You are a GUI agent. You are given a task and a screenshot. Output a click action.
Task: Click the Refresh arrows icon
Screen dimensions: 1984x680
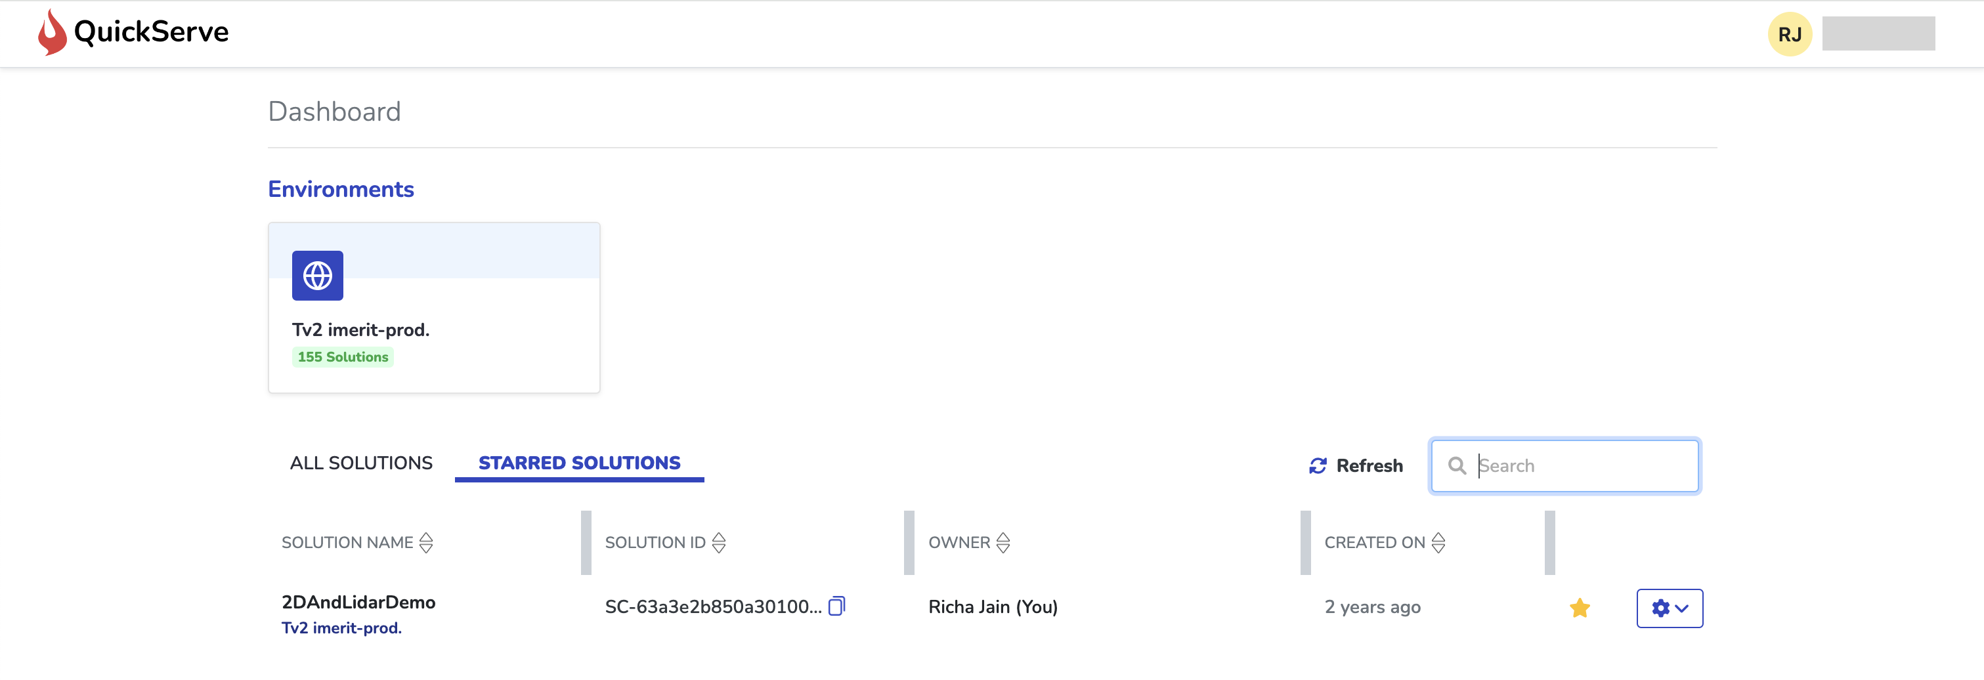[1318, 466]
